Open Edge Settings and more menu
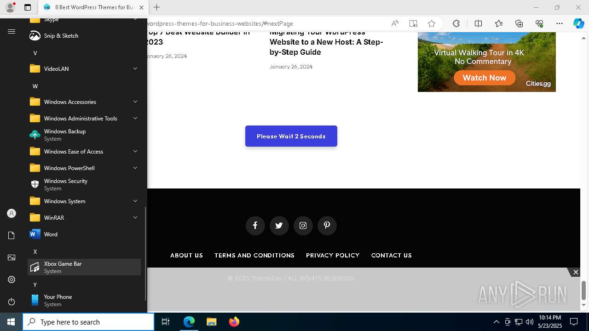Screen dimensions: 589x331 [560, 23]
